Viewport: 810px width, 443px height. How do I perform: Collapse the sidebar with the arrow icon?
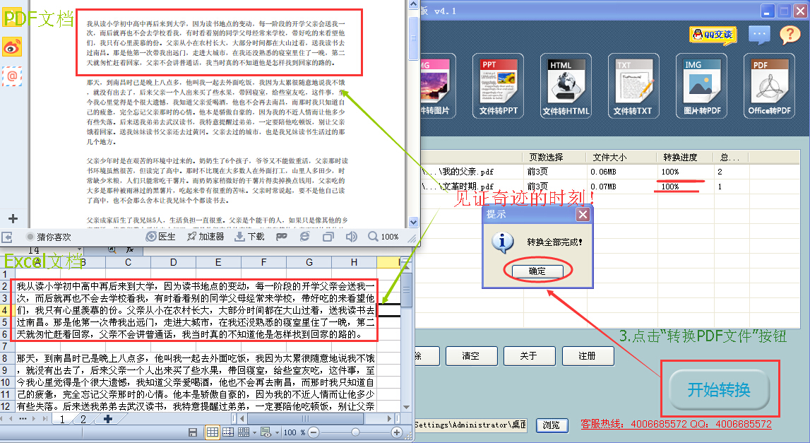point(7,237)
